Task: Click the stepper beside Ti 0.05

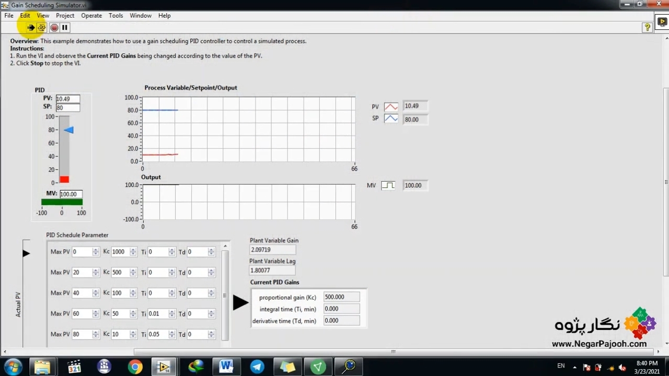Action: coord(172,334)
